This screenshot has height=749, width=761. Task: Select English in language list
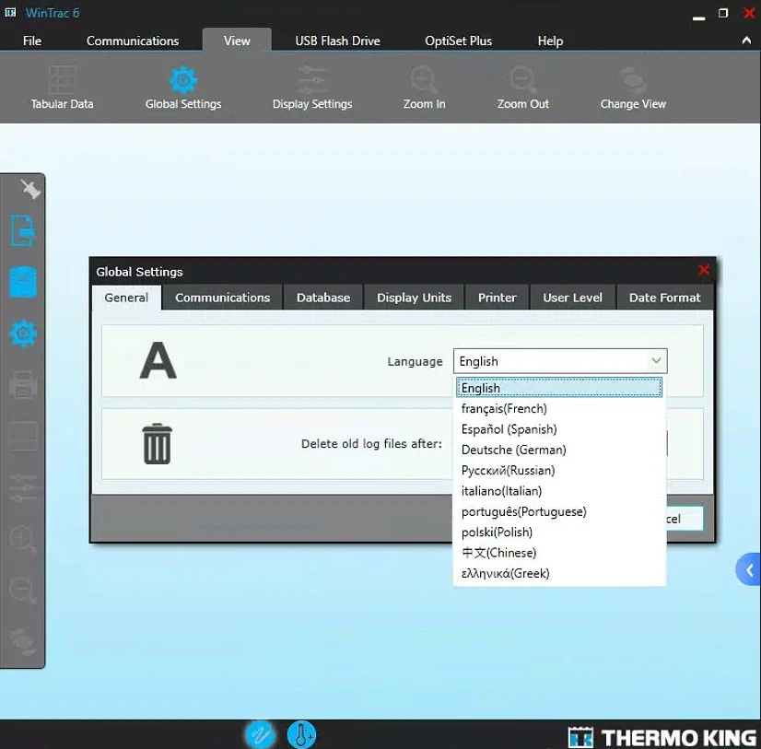pyautogui.click(x=559, y=387)
